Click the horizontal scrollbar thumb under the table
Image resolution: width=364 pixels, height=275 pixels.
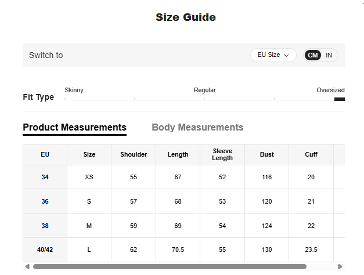click(x=170, y=267)
